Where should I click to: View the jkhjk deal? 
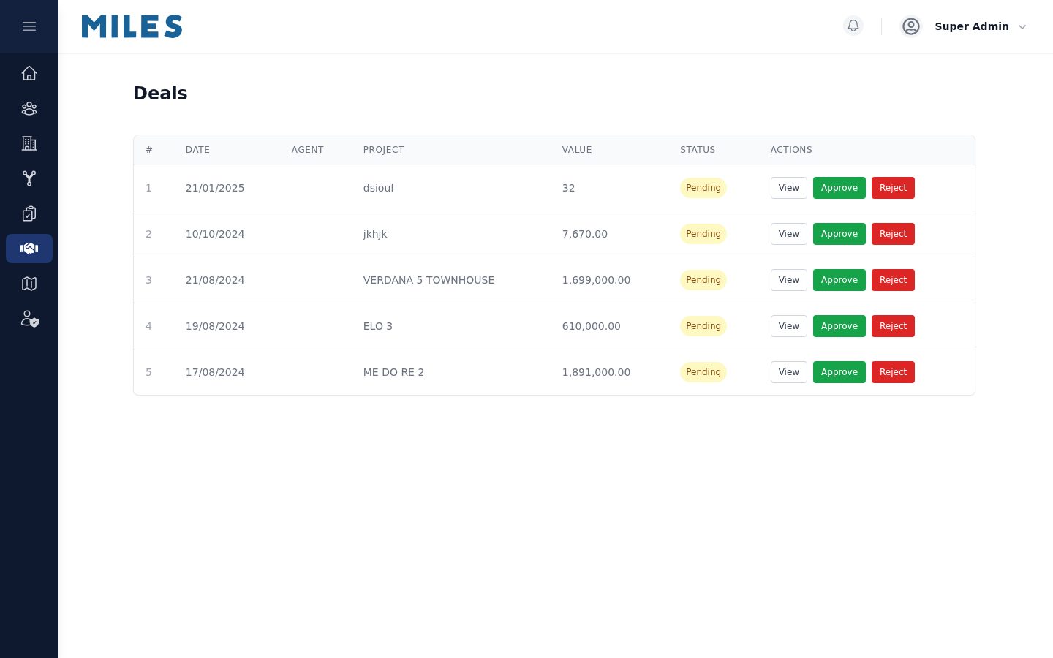(789, 234)
